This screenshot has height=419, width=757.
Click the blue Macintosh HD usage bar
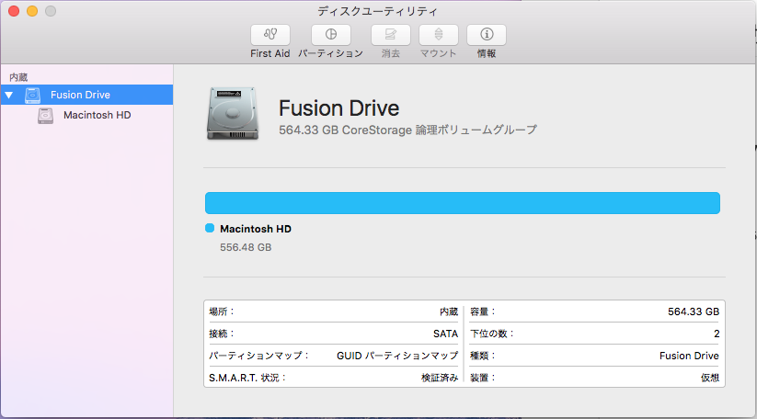point(463,203)
